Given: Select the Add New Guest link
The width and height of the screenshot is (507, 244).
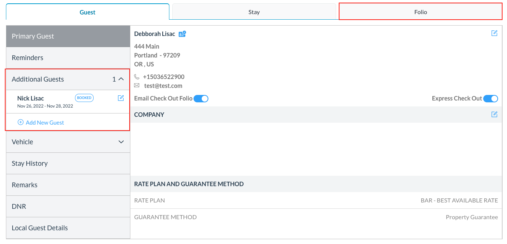Looking at the screenshot, I should click(x=45, y=122).
